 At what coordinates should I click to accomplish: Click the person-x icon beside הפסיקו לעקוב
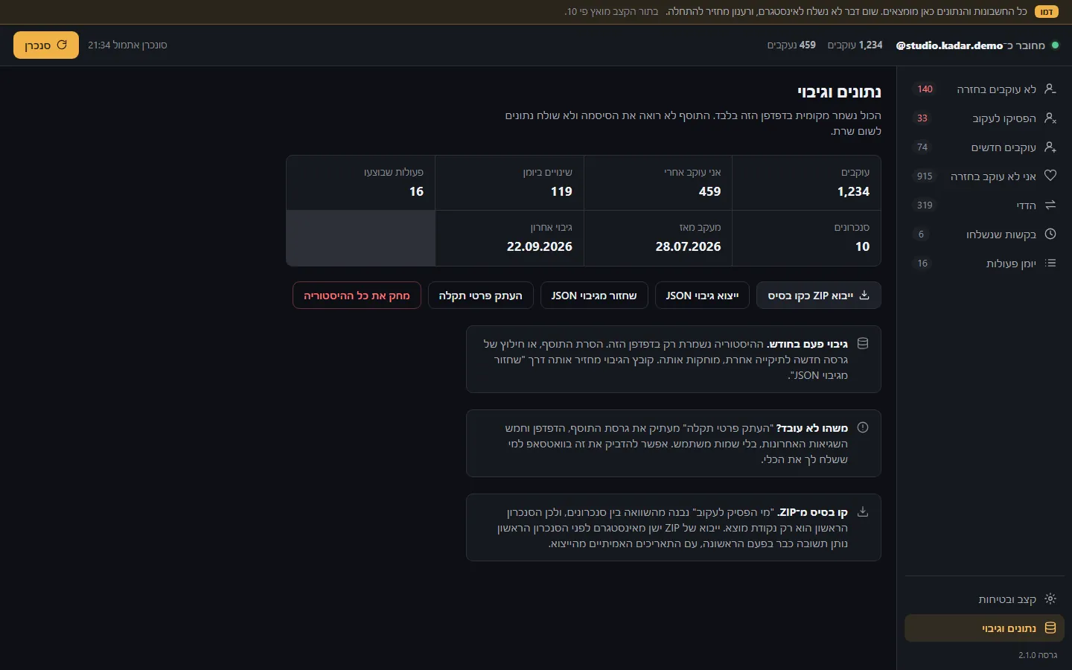pyautogui.click(x=1050, y=118)
